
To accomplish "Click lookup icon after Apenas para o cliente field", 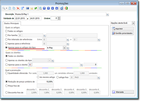I will point(82,65).
